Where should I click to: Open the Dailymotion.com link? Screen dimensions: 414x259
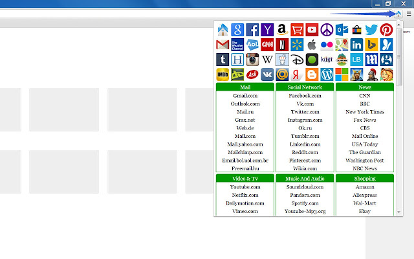(x=245, y=203)
